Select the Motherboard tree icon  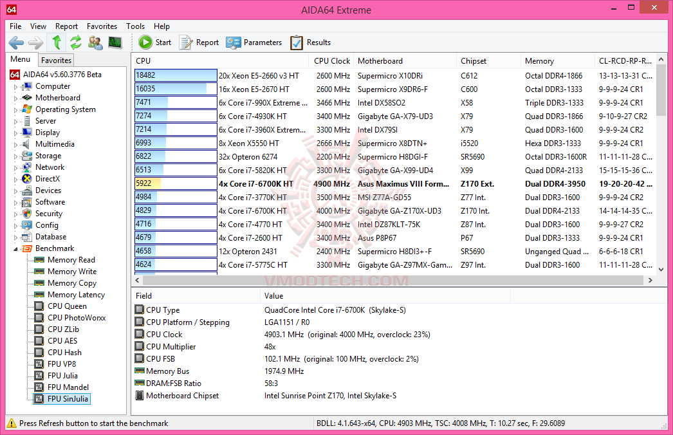(27, 98)
